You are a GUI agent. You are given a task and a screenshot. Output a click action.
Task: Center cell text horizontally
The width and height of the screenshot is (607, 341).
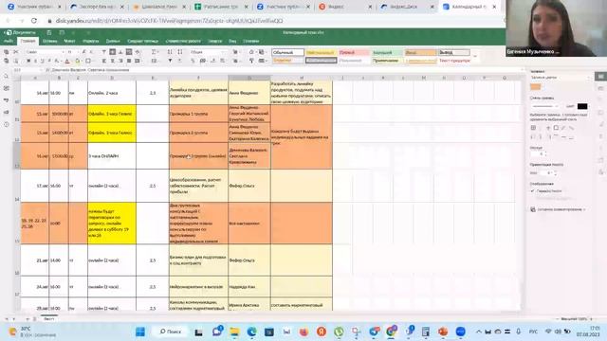click(x=112, y=61)
